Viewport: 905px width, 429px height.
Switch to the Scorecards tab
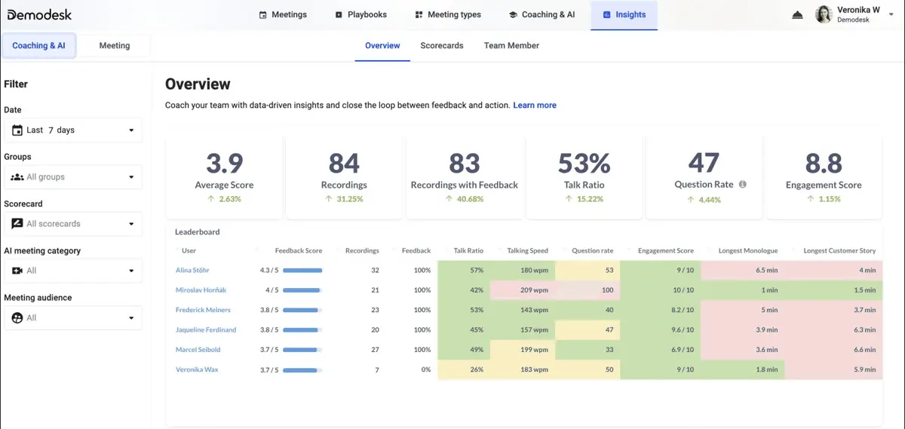(x=442, y=45)
